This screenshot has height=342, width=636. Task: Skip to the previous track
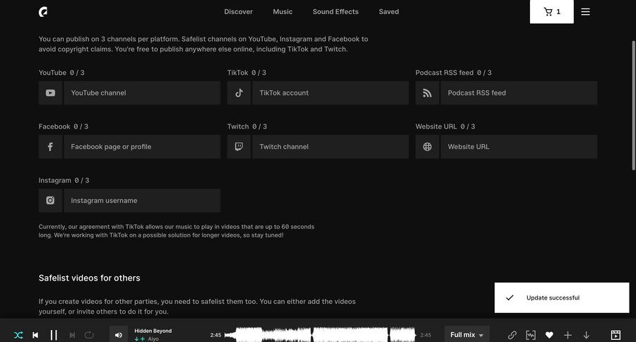(35, 335)
